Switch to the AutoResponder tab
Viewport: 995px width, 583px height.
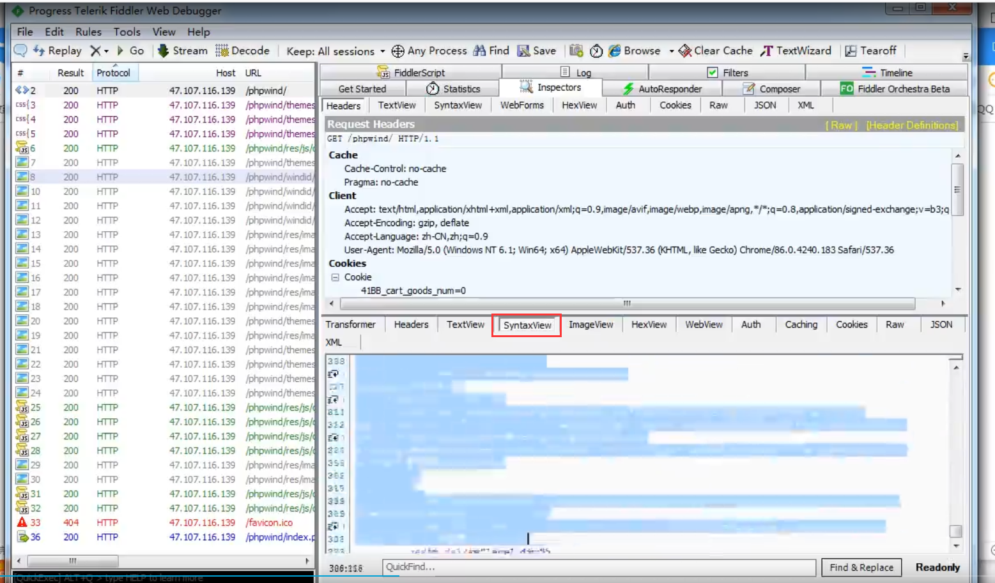(x=662, y=89)
